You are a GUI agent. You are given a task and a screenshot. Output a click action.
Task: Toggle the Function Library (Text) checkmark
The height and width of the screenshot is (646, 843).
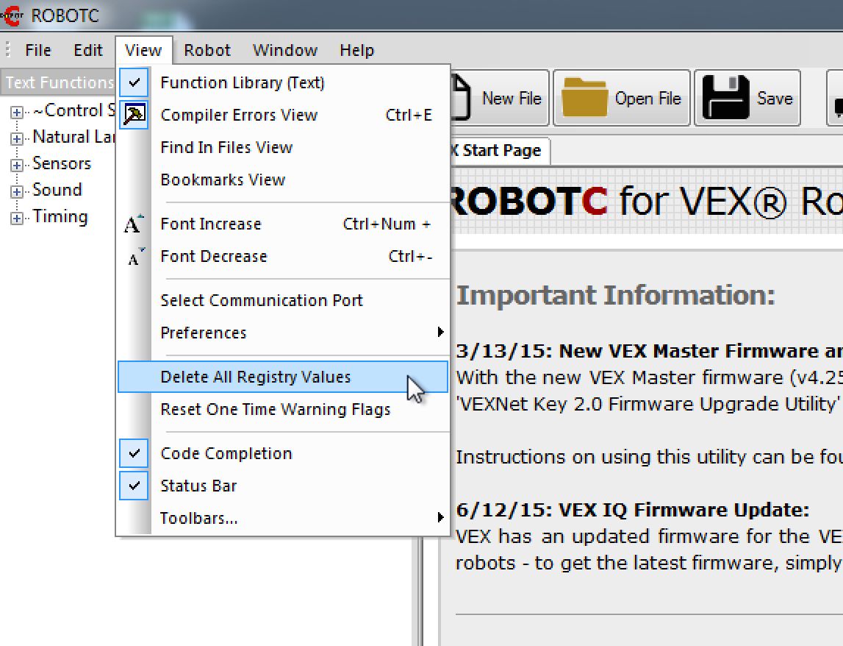(134, 82)
